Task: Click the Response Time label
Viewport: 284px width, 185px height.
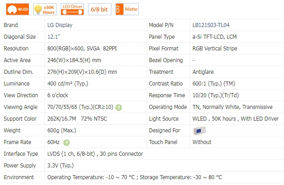Action: click(167, 95)
